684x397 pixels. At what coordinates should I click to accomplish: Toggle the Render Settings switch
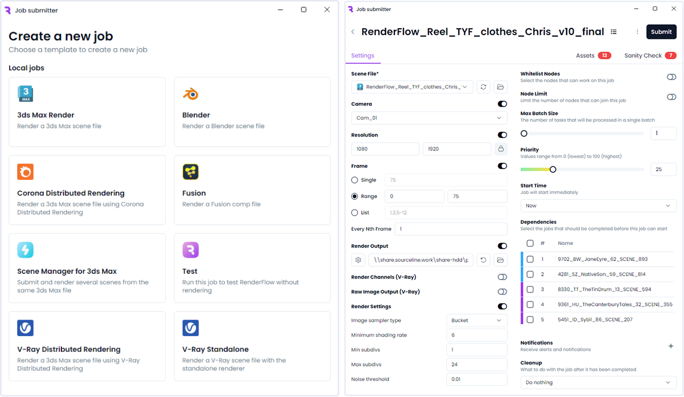502,306
